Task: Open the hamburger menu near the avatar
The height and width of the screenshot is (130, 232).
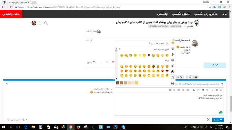Action: tap(40, 23)
